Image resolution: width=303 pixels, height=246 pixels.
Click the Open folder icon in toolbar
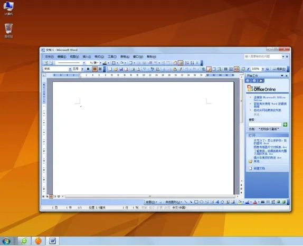(116, 69)
